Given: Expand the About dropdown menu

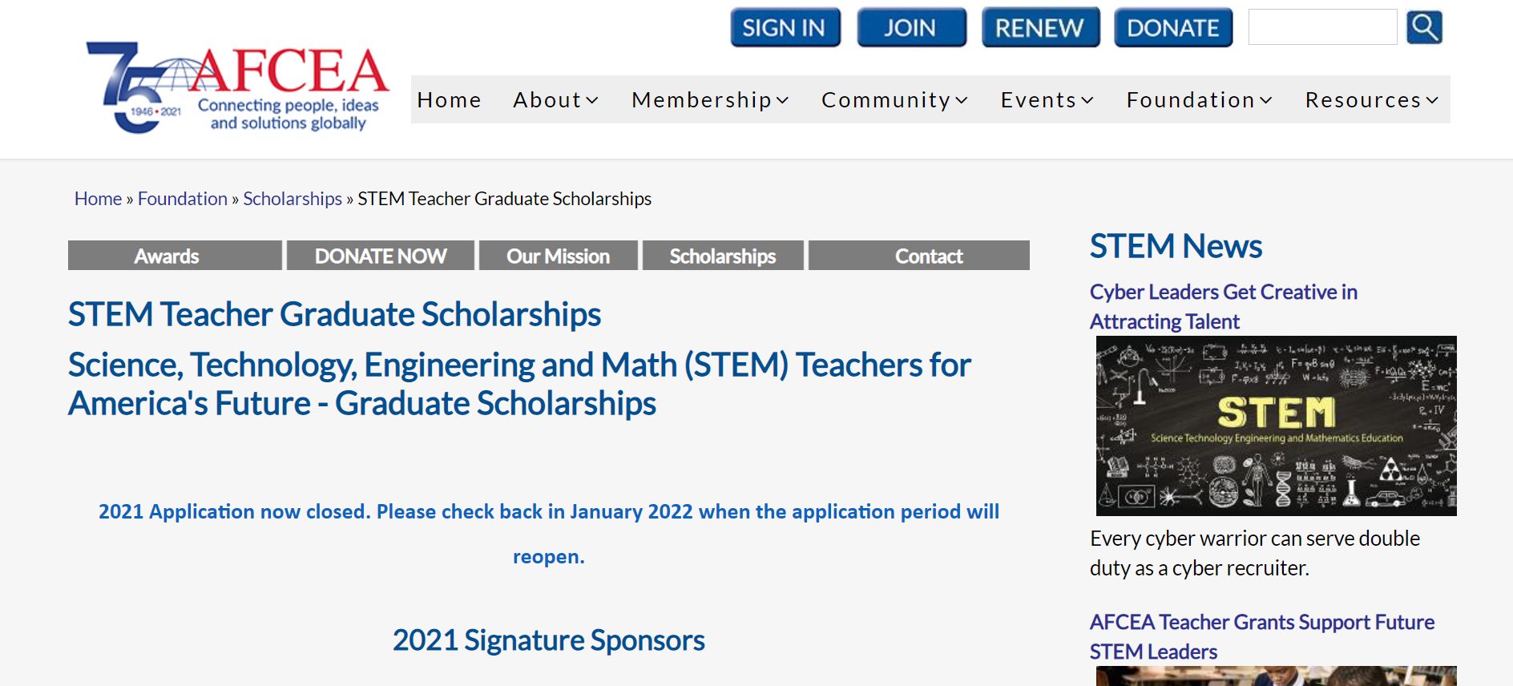Looking at the screenshot, I should coord(556,100).
